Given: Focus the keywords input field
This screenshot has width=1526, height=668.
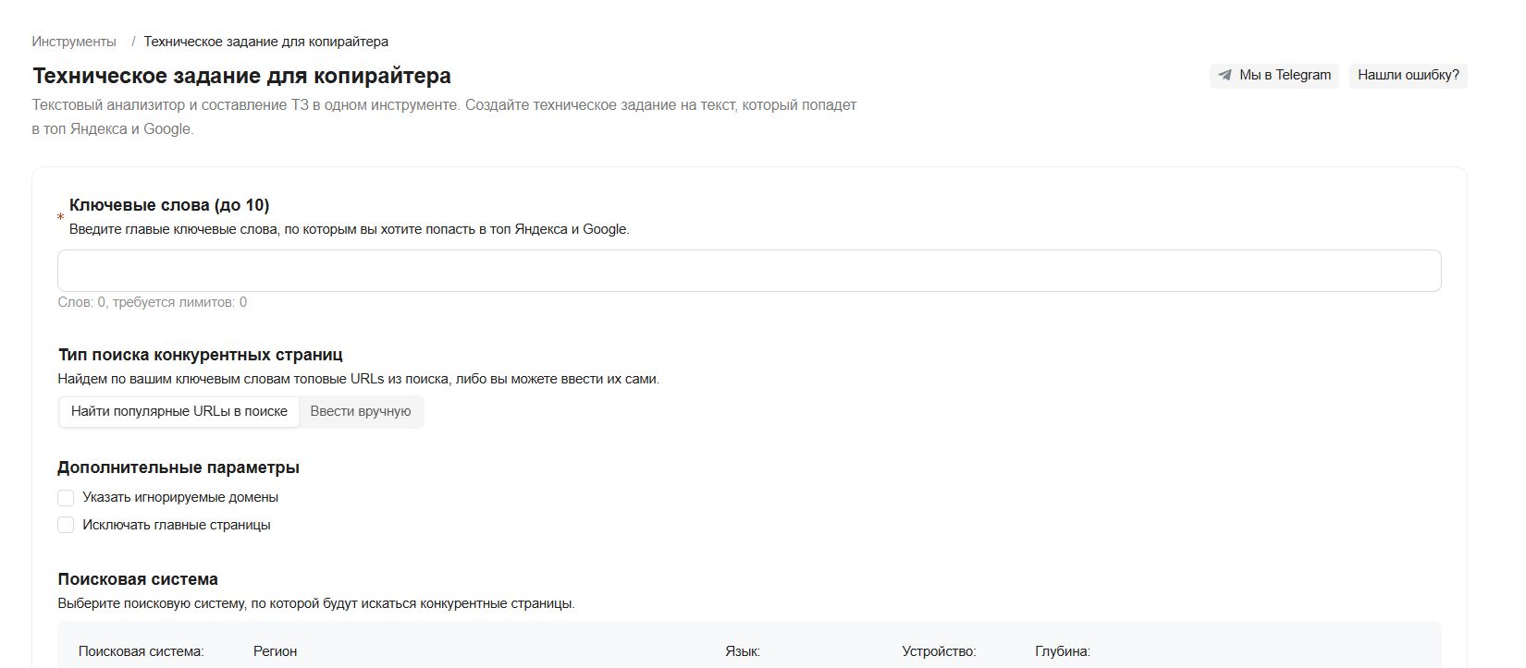Looking at the screenshot, I should tap(749, 271).
